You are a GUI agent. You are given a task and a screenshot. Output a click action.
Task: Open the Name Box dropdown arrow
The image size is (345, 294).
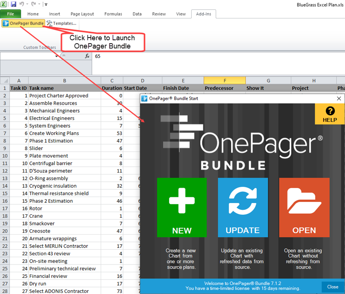[56, 56]
